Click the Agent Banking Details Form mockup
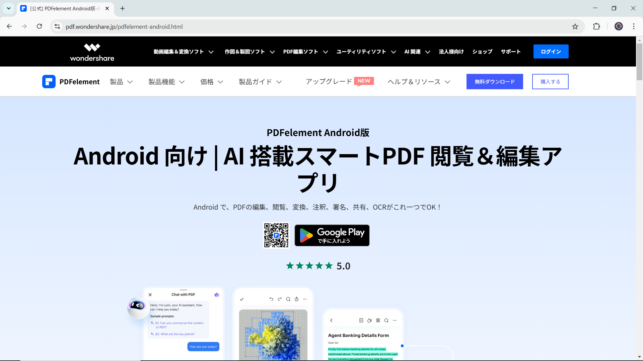The width and height of the screenshot is (643, 361). coord(363,334)
